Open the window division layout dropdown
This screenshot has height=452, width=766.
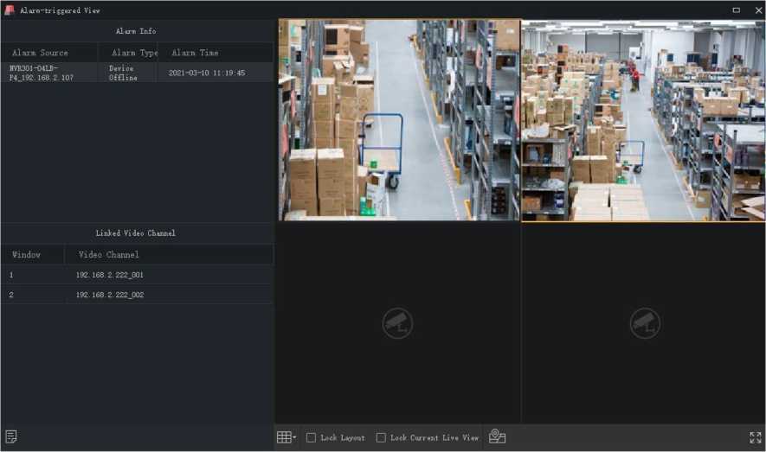click(286, 437)
